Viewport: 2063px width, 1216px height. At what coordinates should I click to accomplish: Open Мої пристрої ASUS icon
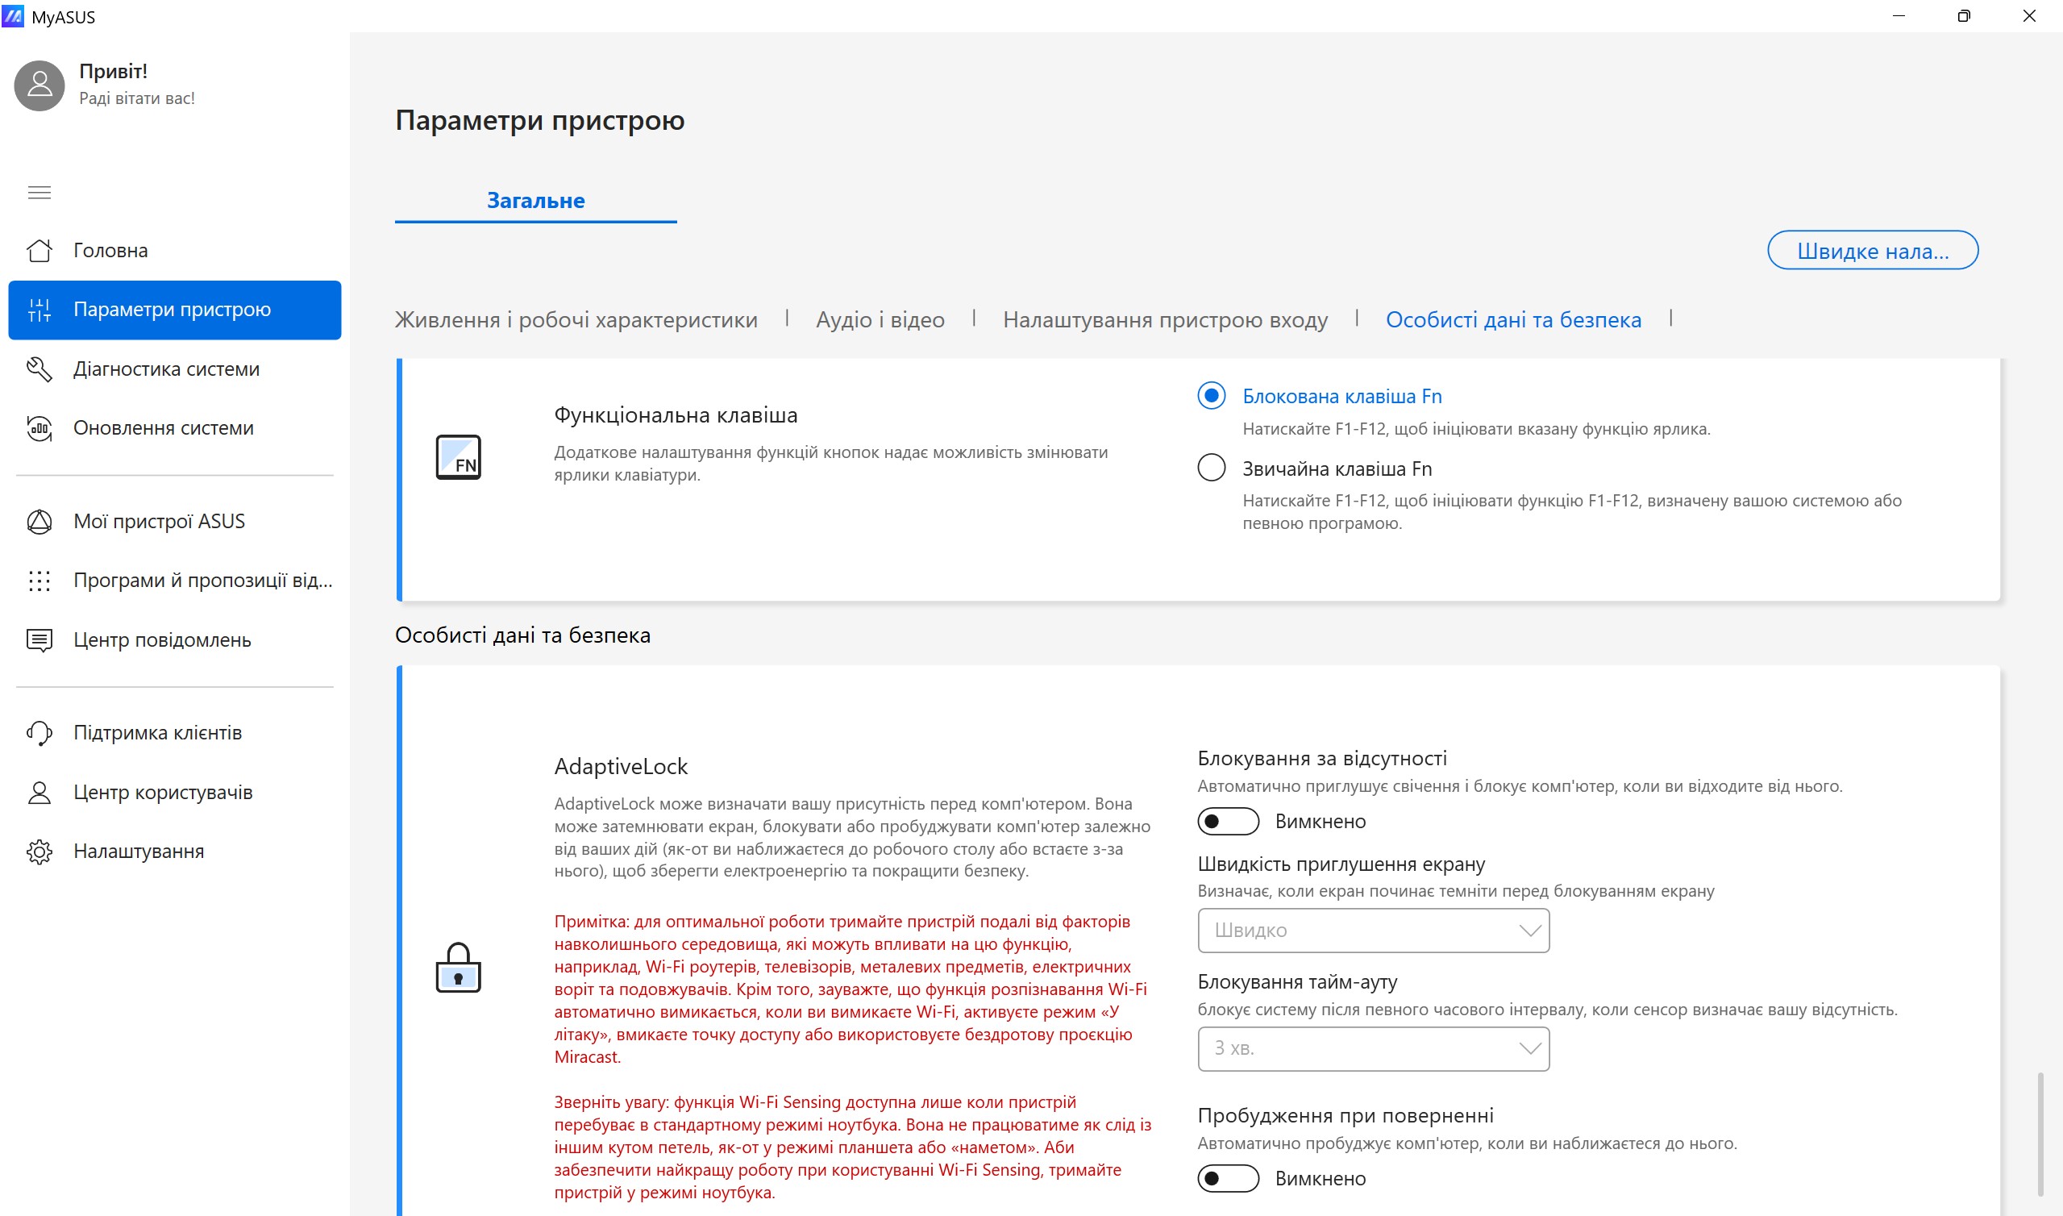40,521
